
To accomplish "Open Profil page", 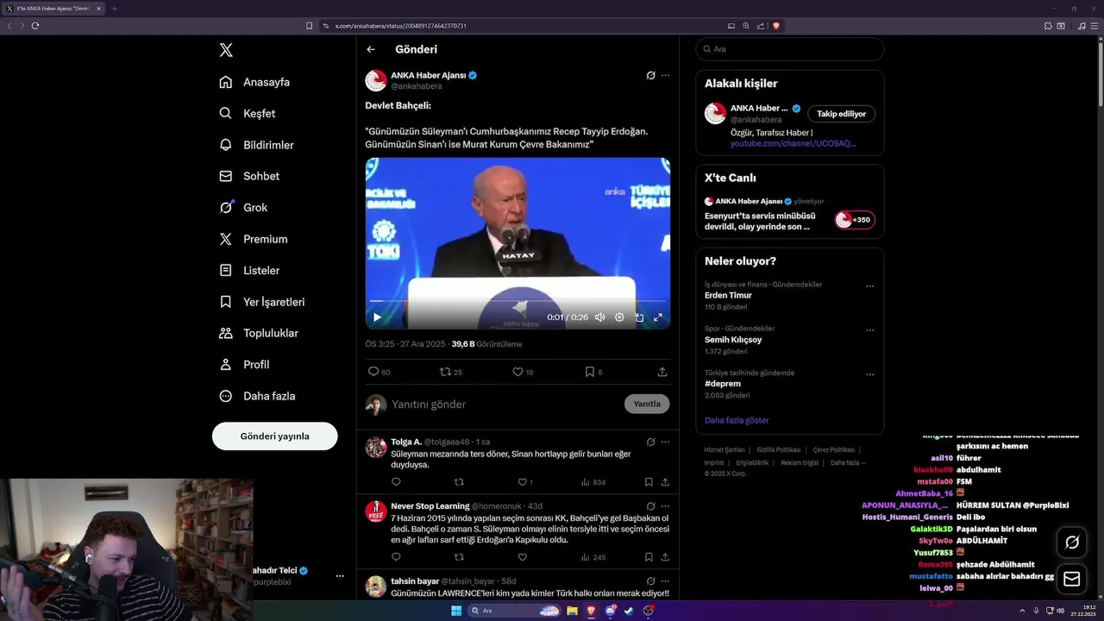I will pos(244,364).
